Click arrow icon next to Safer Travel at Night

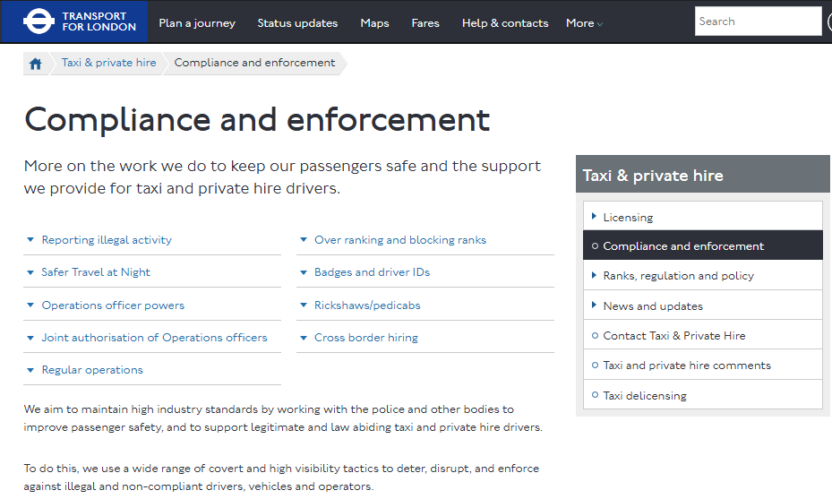click(x=30, y=272)
